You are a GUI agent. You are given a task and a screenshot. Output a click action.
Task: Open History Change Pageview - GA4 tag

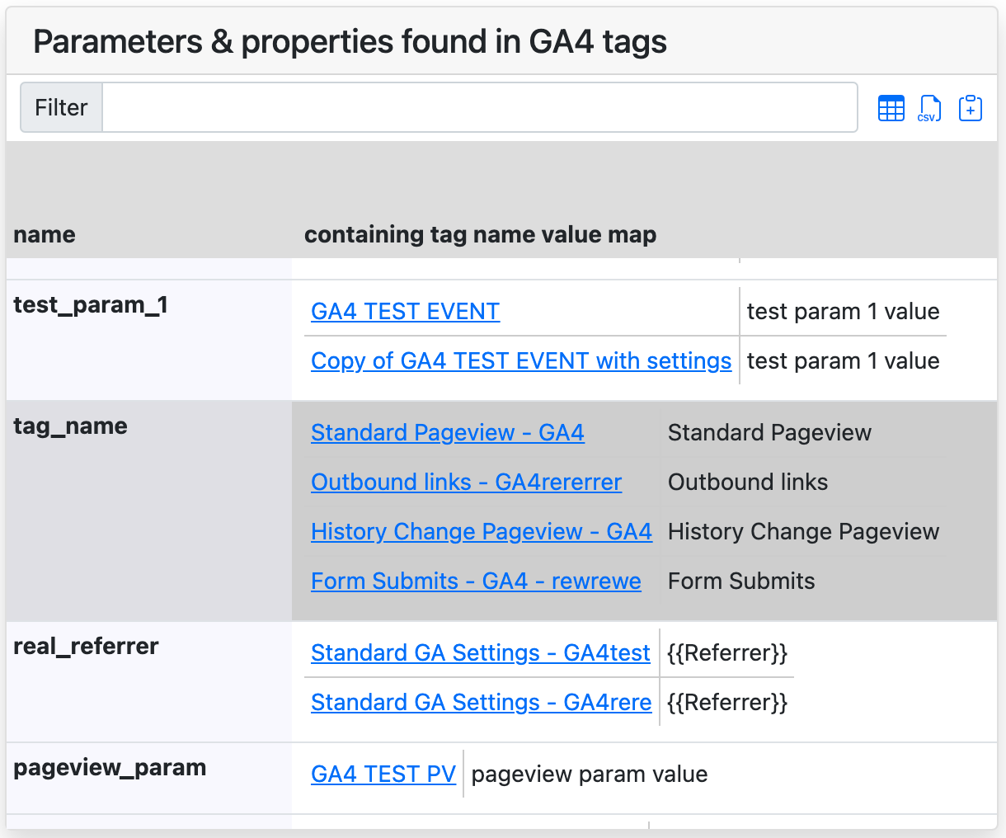[481, 531]
